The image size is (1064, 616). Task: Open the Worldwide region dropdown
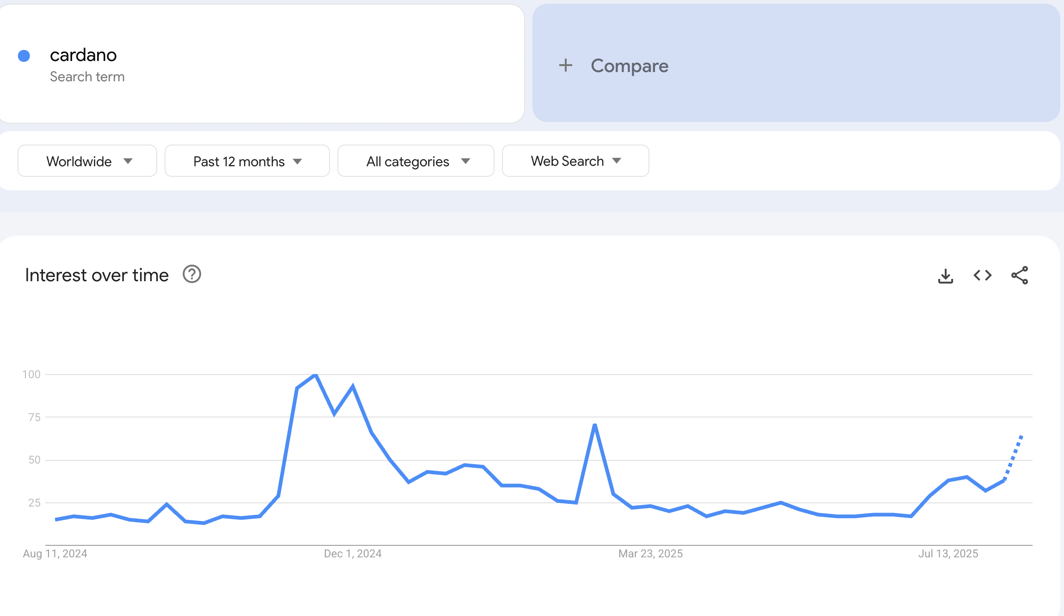point(87,161)
